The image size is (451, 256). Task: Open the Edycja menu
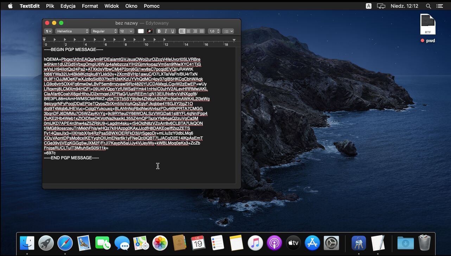tap(68, 6)
